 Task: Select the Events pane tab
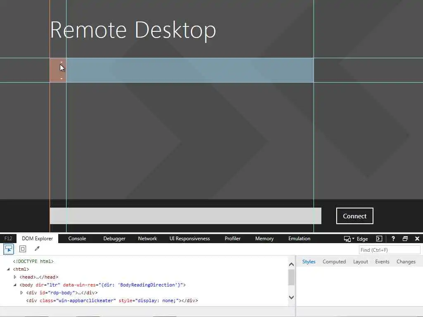[x=382, y=262]
